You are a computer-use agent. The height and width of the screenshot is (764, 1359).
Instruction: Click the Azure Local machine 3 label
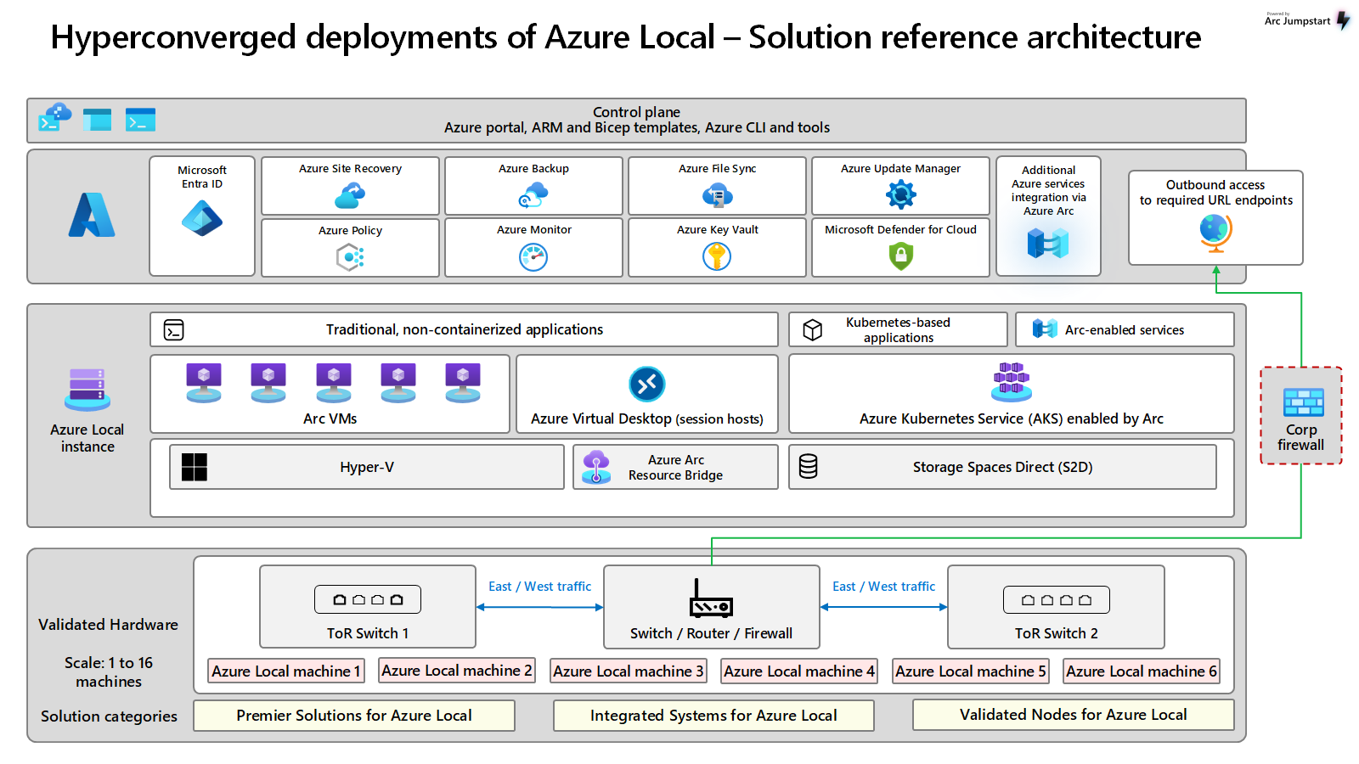click(x=628, y=671)
